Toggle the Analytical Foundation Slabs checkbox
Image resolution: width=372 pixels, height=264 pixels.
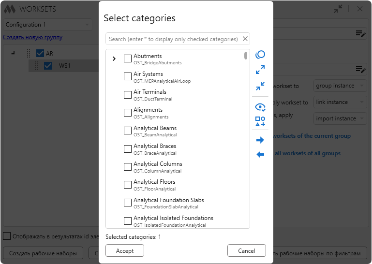pos(128,203)
